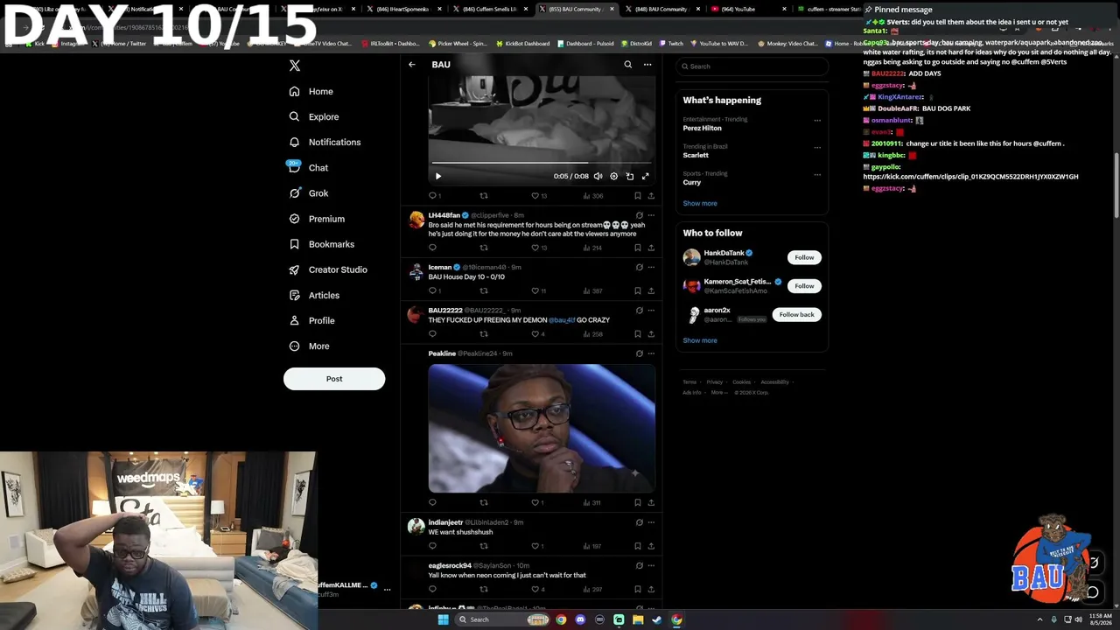Open more options on Peakline post
Viewport: 1120px width, 630px height.
click(650, 353)
